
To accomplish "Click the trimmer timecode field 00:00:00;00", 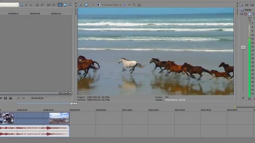I will tap(37, 98).
